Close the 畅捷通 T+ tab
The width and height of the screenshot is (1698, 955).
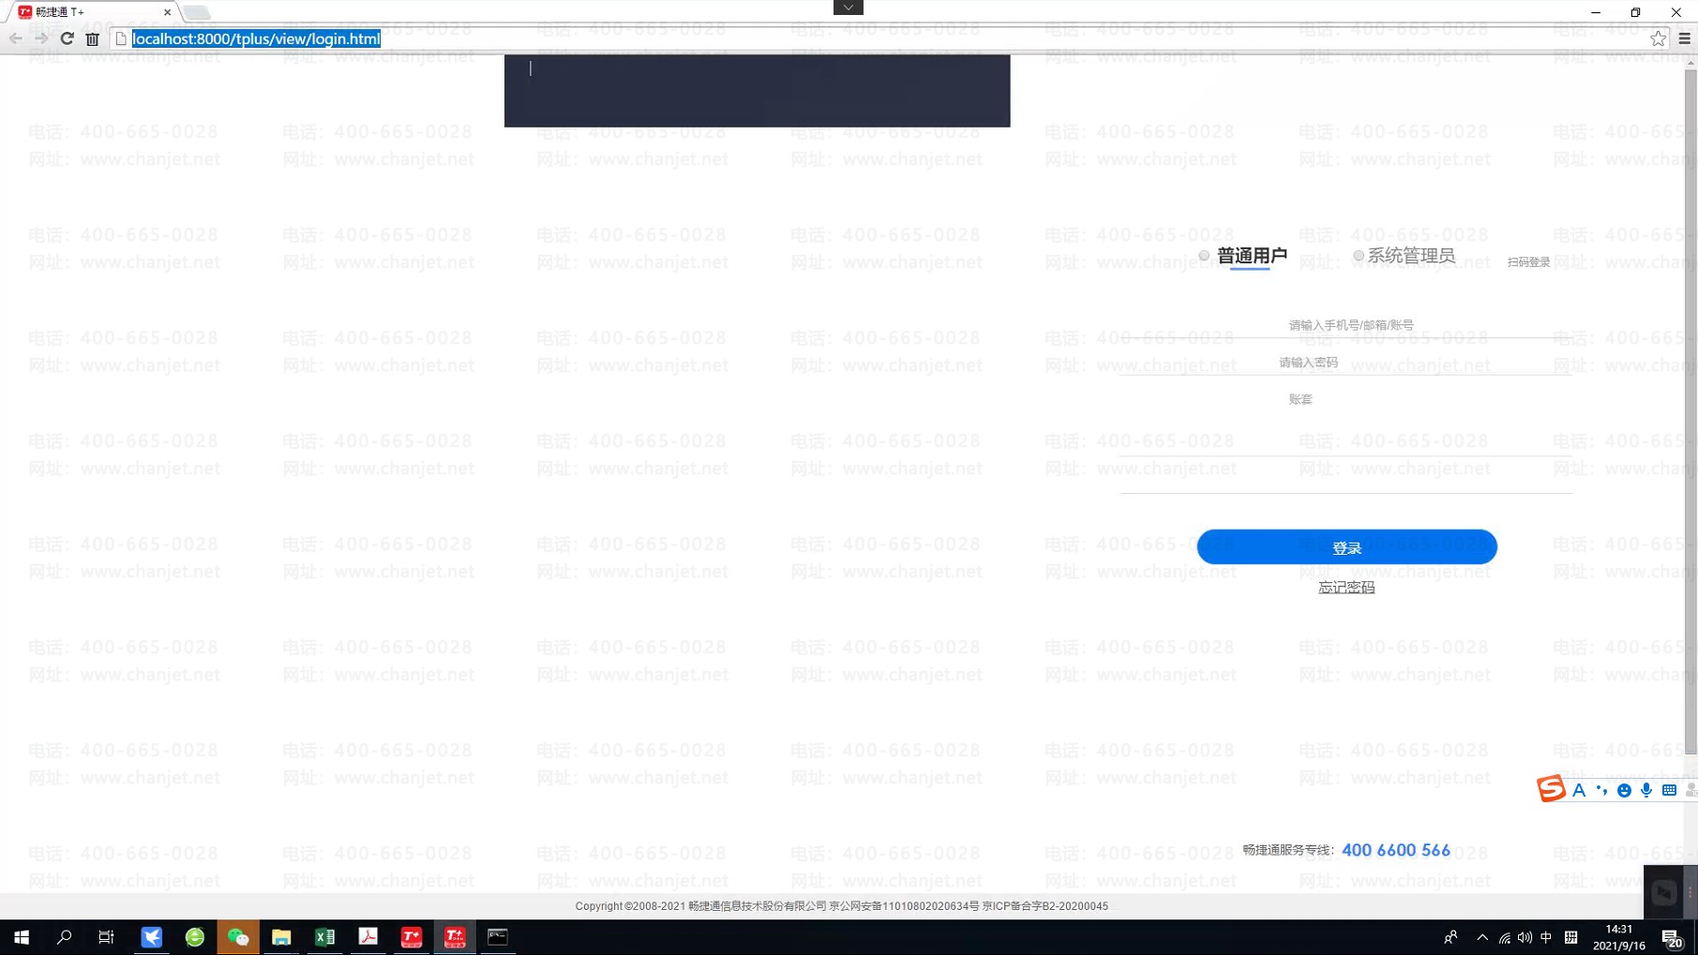tap(167, 12)
